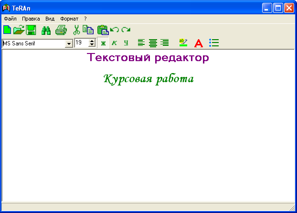Click the TeRAn application icon in the title bar
The image size is (297, 213).
click(x=6, y=8)
